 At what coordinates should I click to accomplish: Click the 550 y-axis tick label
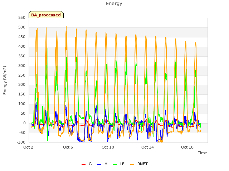pos(22,18)
